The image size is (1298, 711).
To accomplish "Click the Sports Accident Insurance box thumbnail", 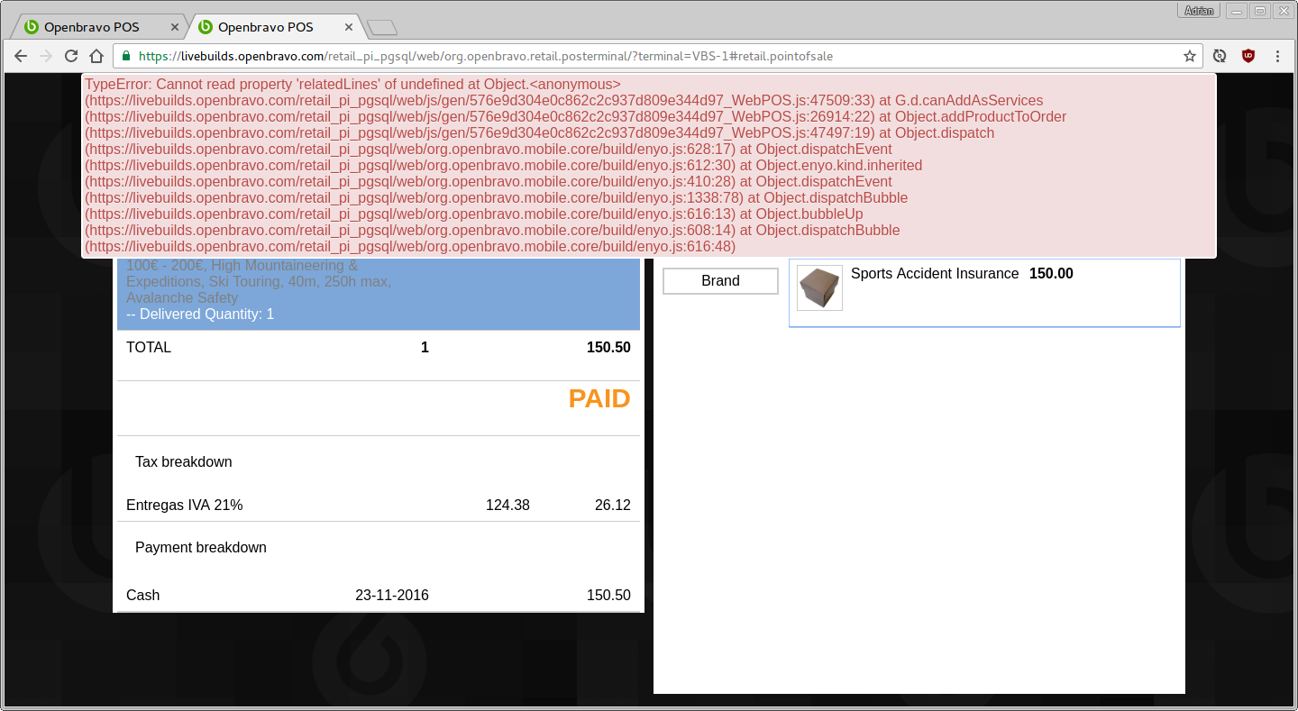I will 819,287.
